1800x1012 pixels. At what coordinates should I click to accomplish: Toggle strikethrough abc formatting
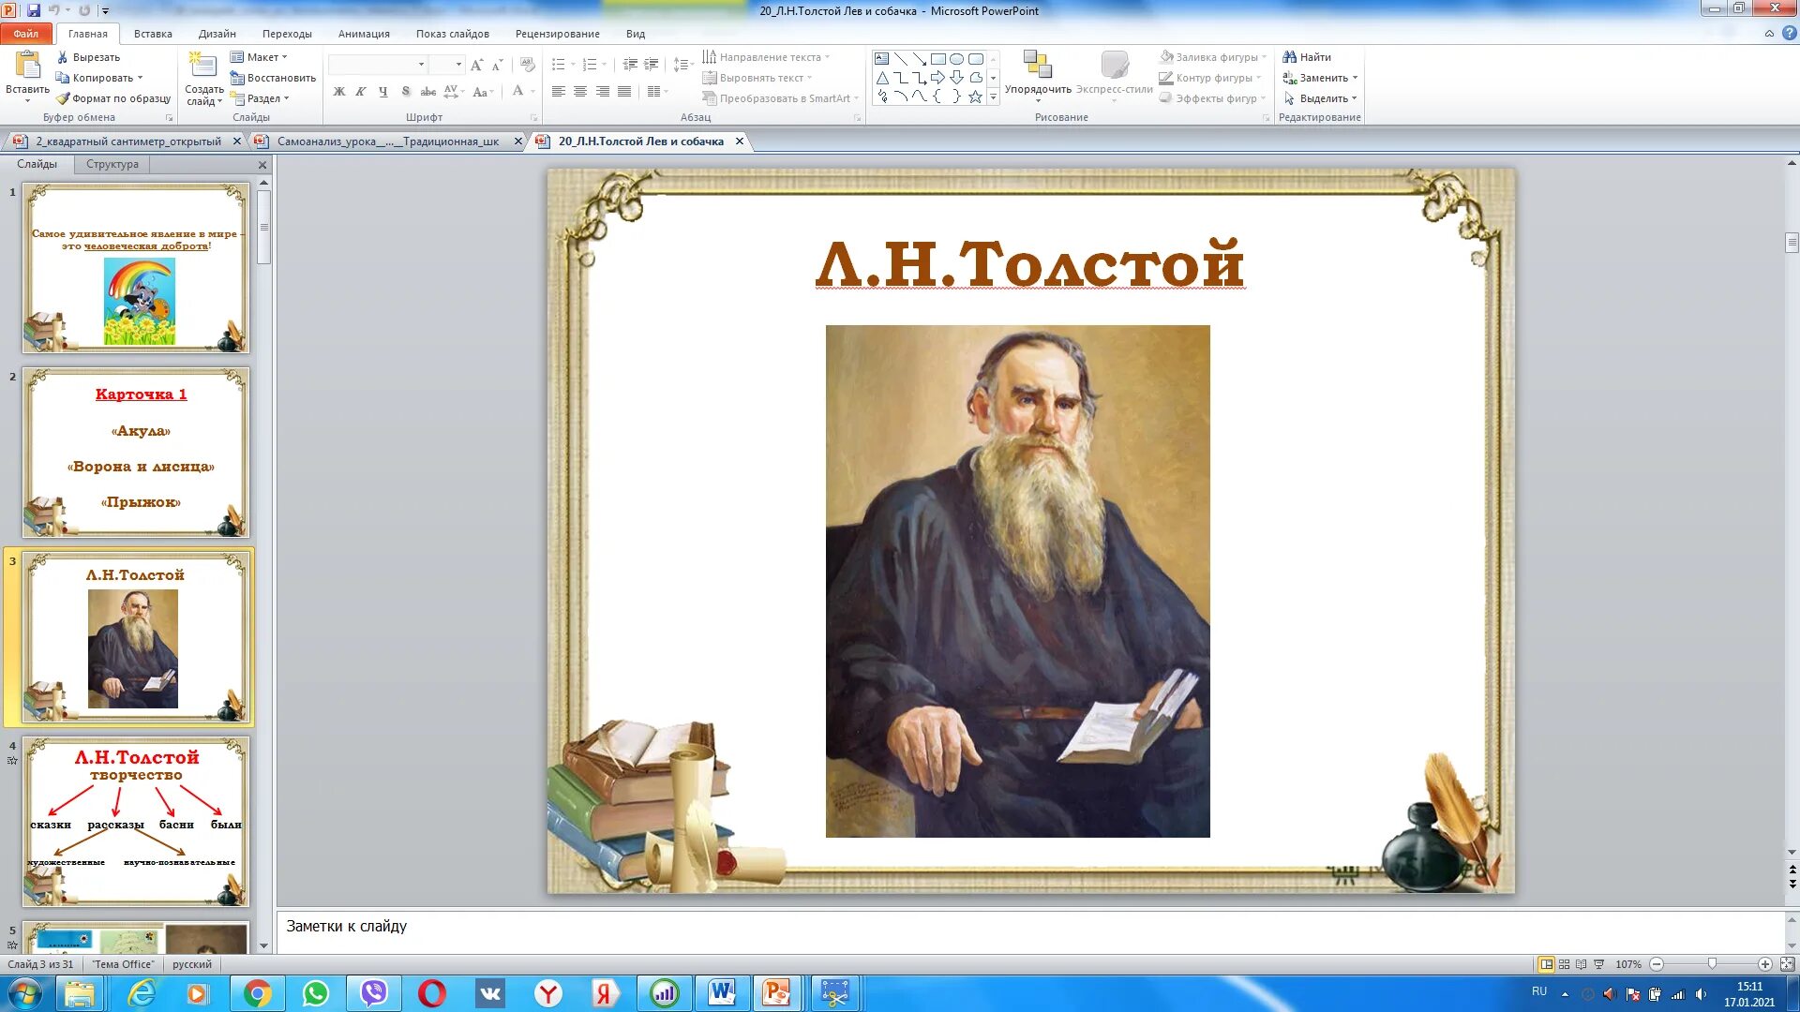(x=427, y=92)
